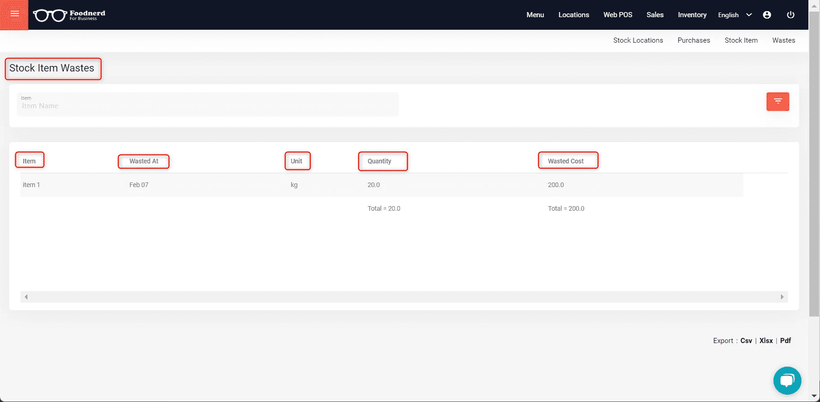Click the 'kg' unit cell
This screenshot has width=820, height=402.
(294, 185)
